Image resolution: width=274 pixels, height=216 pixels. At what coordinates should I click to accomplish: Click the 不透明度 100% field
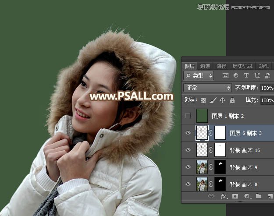click(267, 88)
